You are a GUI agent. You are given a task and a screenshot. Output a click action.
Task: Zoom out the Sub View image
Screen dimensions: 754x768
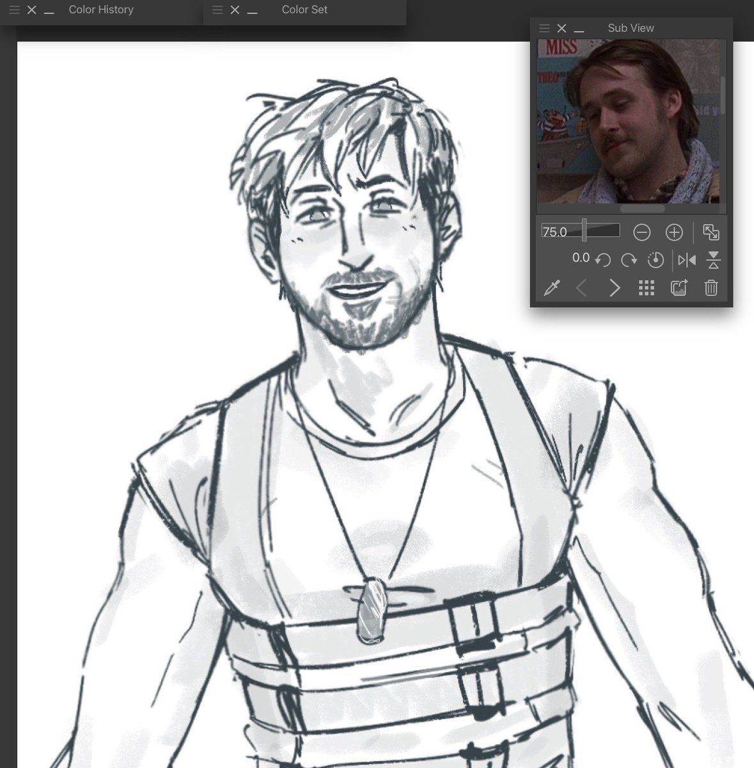641,232
